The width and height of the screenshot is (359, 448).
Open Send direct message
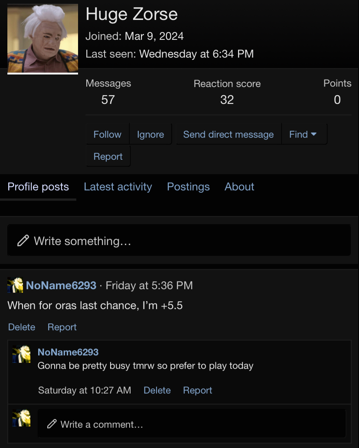[228, 135]
